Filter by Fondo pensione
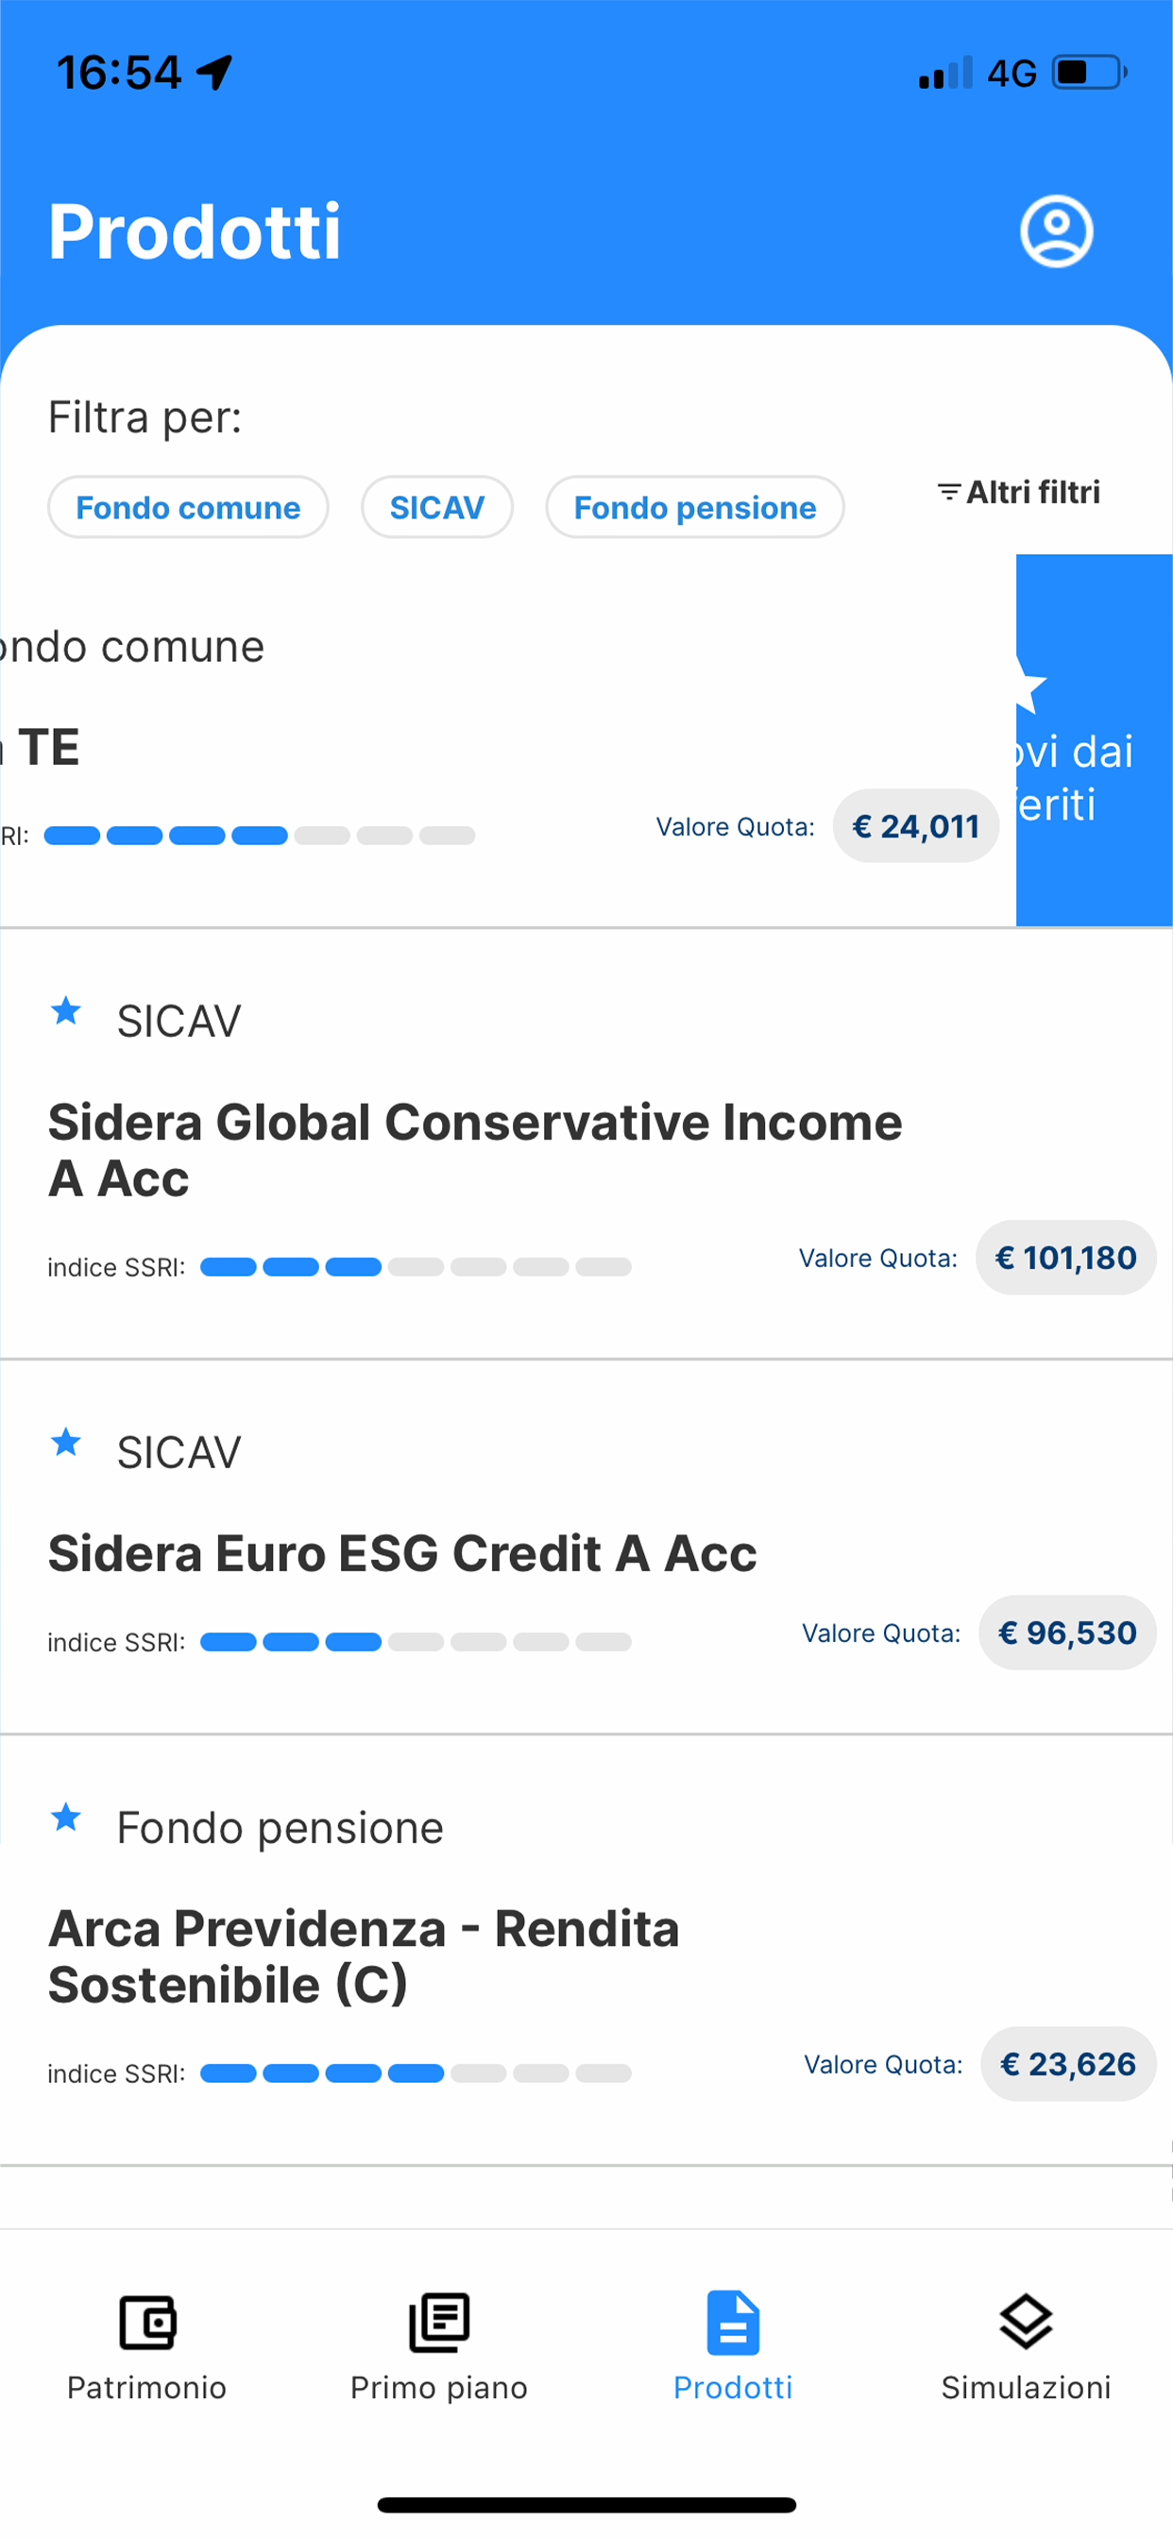The image size is (1173, 2538). click(695, 507)
